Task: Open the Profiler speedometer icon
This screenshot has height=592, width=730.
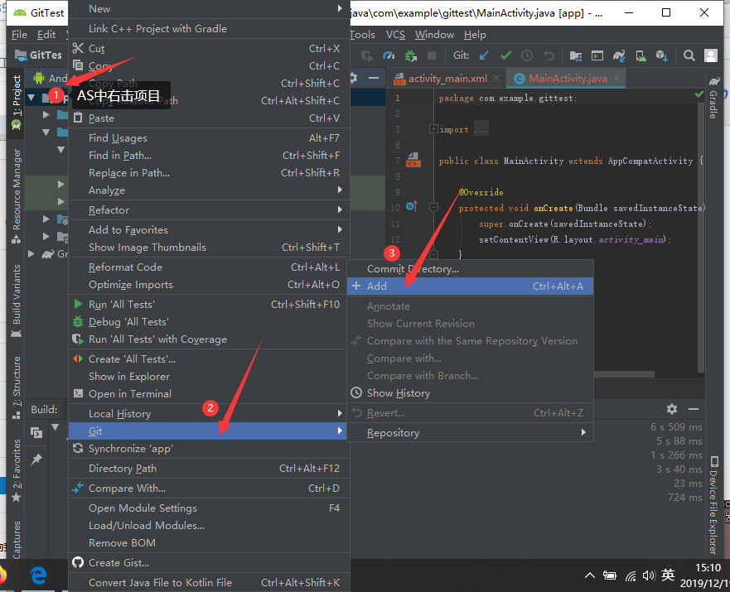Action: coord(389,55)
